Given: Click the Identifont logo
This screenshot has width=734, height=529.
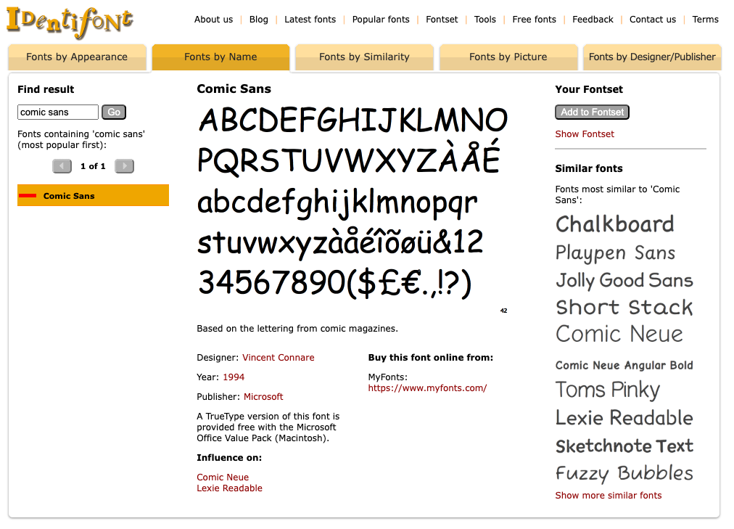Looking at the screenshot, I should (x=70, y=22).
